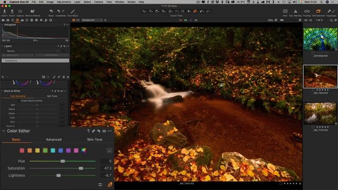The height and width of the screenshot is (190, 338).
Task: Open the layer Adjustment type dropdown
Action: tap(17, 55)
